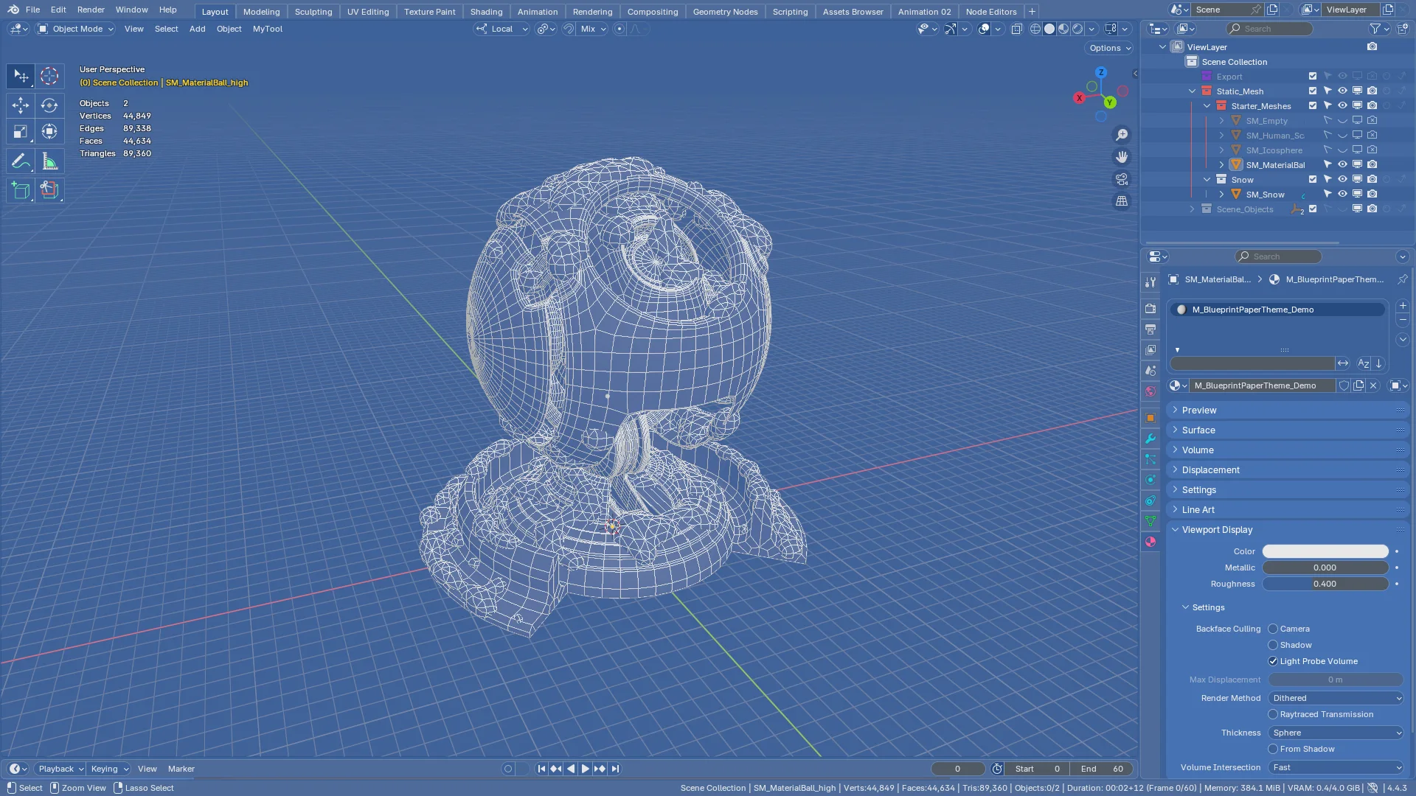Uncheck the Snow collection checkbox
The image size is (1416, 796).
1313,179
